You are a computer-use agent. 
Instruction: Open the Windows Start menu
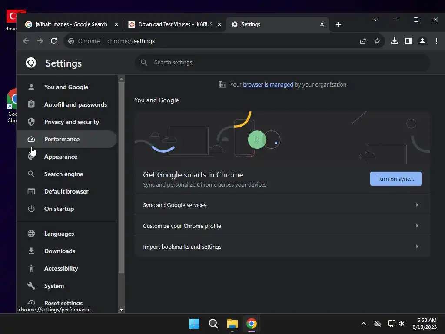click(x=194, y=324)
